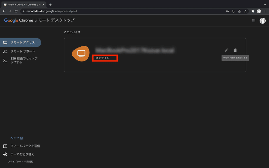Image resolution: width=269 pixels, height=168 pixels.
Task: Open the プライバシー link
Action: (x=14, y=162)
